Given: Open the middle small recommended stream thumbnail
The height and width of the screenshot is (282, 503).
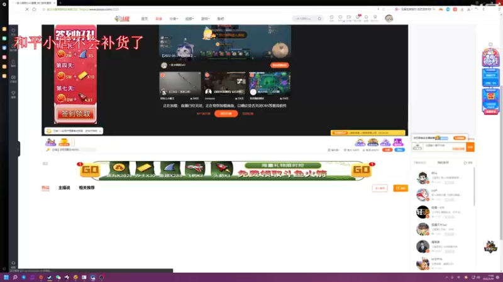Looking at the screenshot, I should 225,83.
